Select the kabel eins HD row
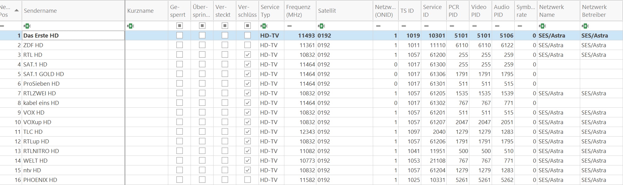623x185 pixels. pos(311,103)
